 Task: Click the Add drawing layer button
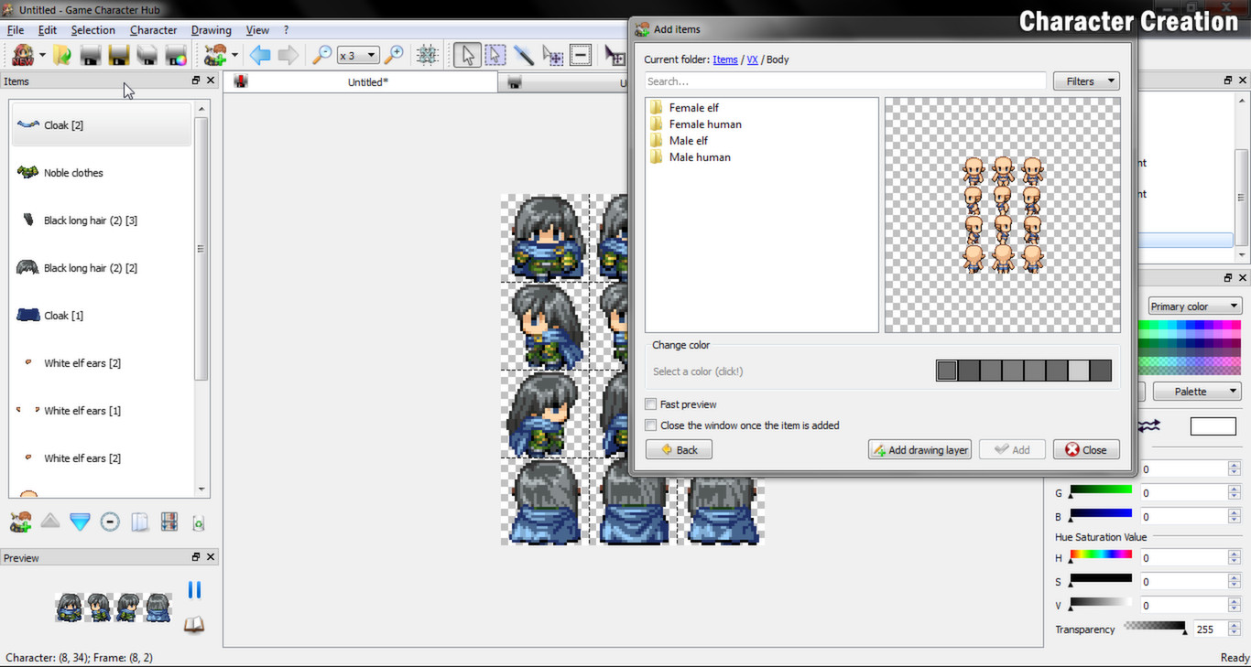click(919, 449)
